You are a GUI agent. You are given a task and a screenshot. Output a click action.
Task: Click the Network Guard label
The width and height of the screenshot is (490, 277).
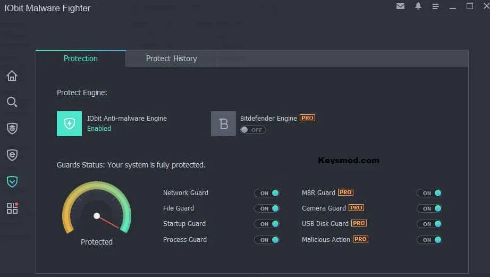point(185,192)
